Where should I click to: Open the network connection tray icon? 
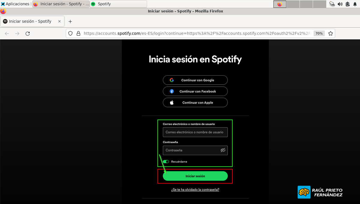tap(332, 4)
